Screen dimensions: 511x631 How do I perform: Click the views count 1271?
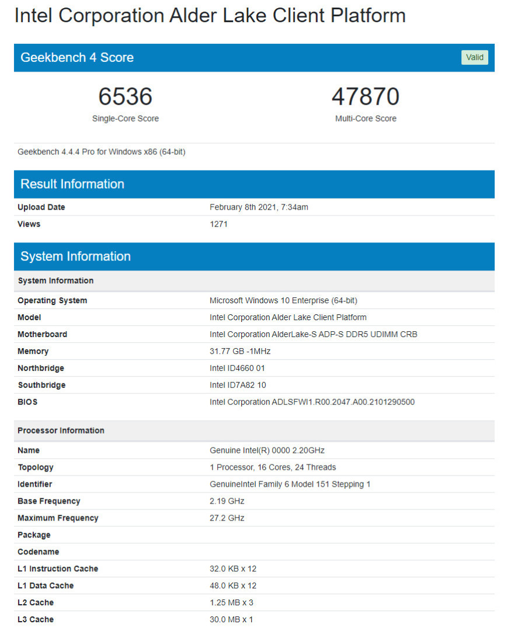pyautogui.click(x=218, y=224)
